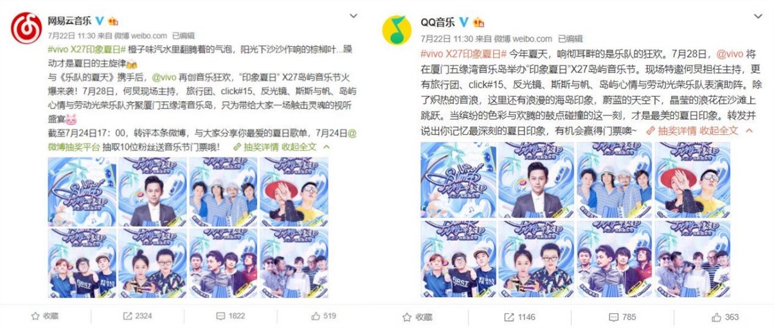Open comments showing 1822 on 网易云音乐 post
774x328 pixels.
tap(231, 316)
